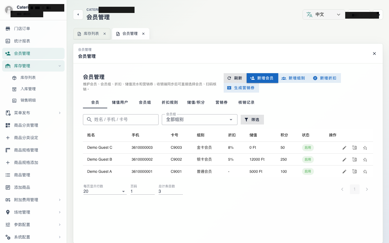
Task: Switch to the 会员组 tab
Action: coord(145,103)
